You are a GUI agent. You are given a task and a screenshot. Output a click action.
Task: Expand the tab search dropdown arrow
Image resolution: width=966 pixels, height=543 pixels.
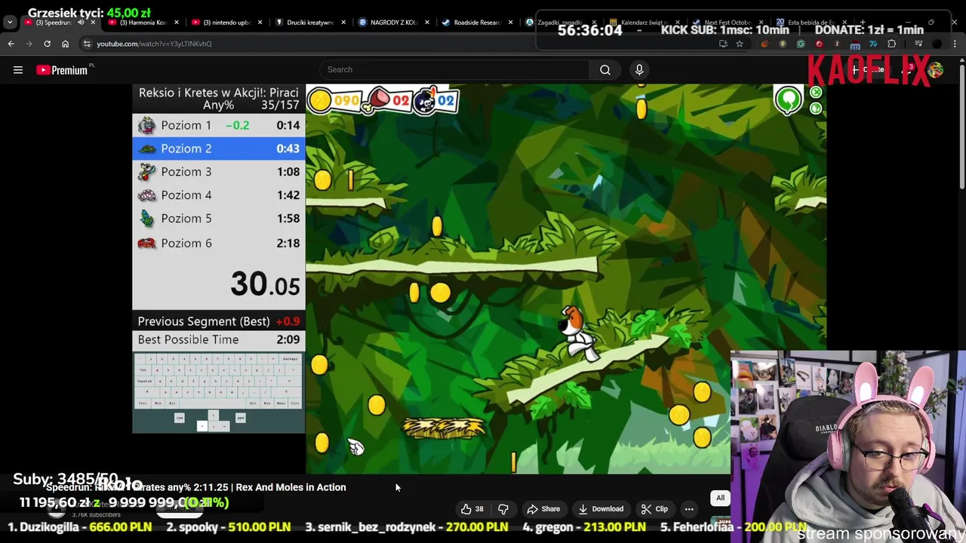[x=10, y=23]
